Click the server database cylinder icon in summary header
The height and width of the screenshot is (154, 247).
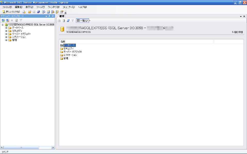click(x=62, y=29)
